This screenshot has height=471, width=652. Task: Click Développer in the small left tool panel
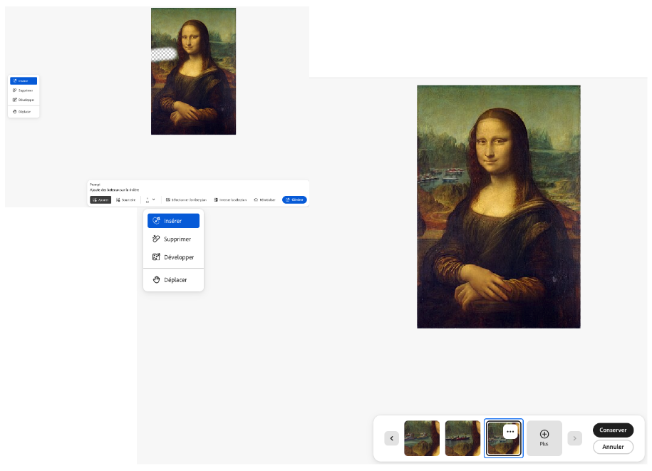[24, 100]
